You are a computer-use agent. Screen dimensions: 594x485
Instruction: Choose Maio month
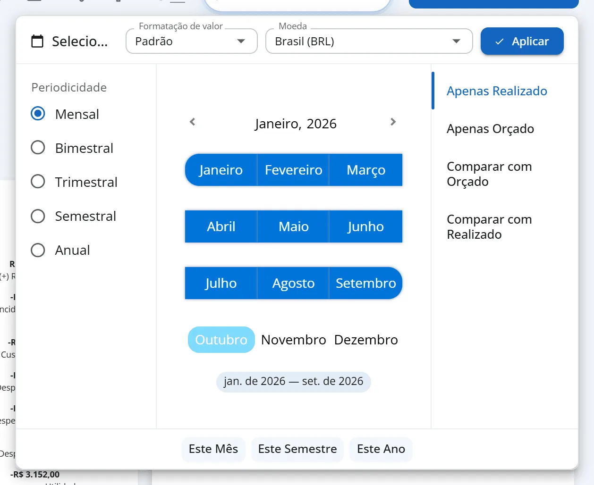tap(294, 226)
